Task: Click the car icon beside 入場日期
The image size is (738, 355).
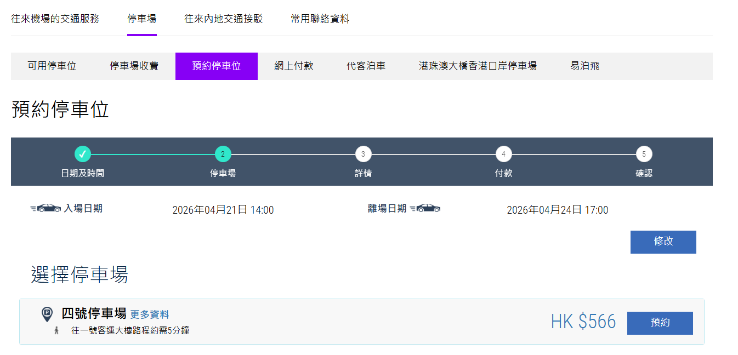Action: tap(44, 207)
